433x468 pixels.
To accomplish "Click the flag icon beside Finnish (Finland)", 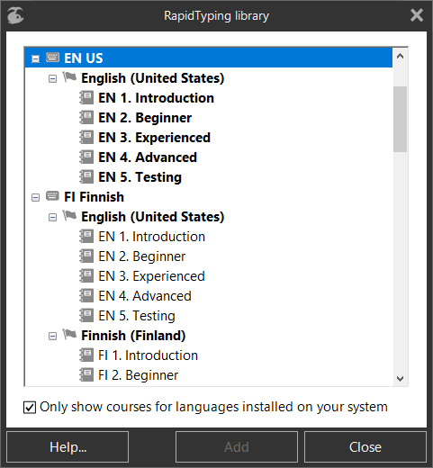I will pos(69,335).
